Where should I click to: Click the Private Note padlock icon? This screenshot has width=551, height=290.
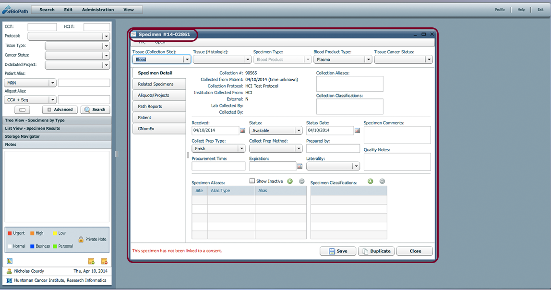tap(81, 240)
